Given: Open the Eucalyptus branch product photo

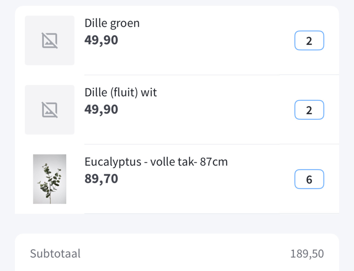Looking at the screenshot, I should (x=50, y=179).
